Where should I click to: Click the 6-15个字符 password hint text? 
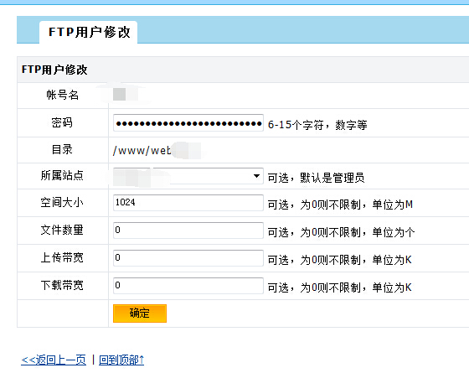coord(317,125)
